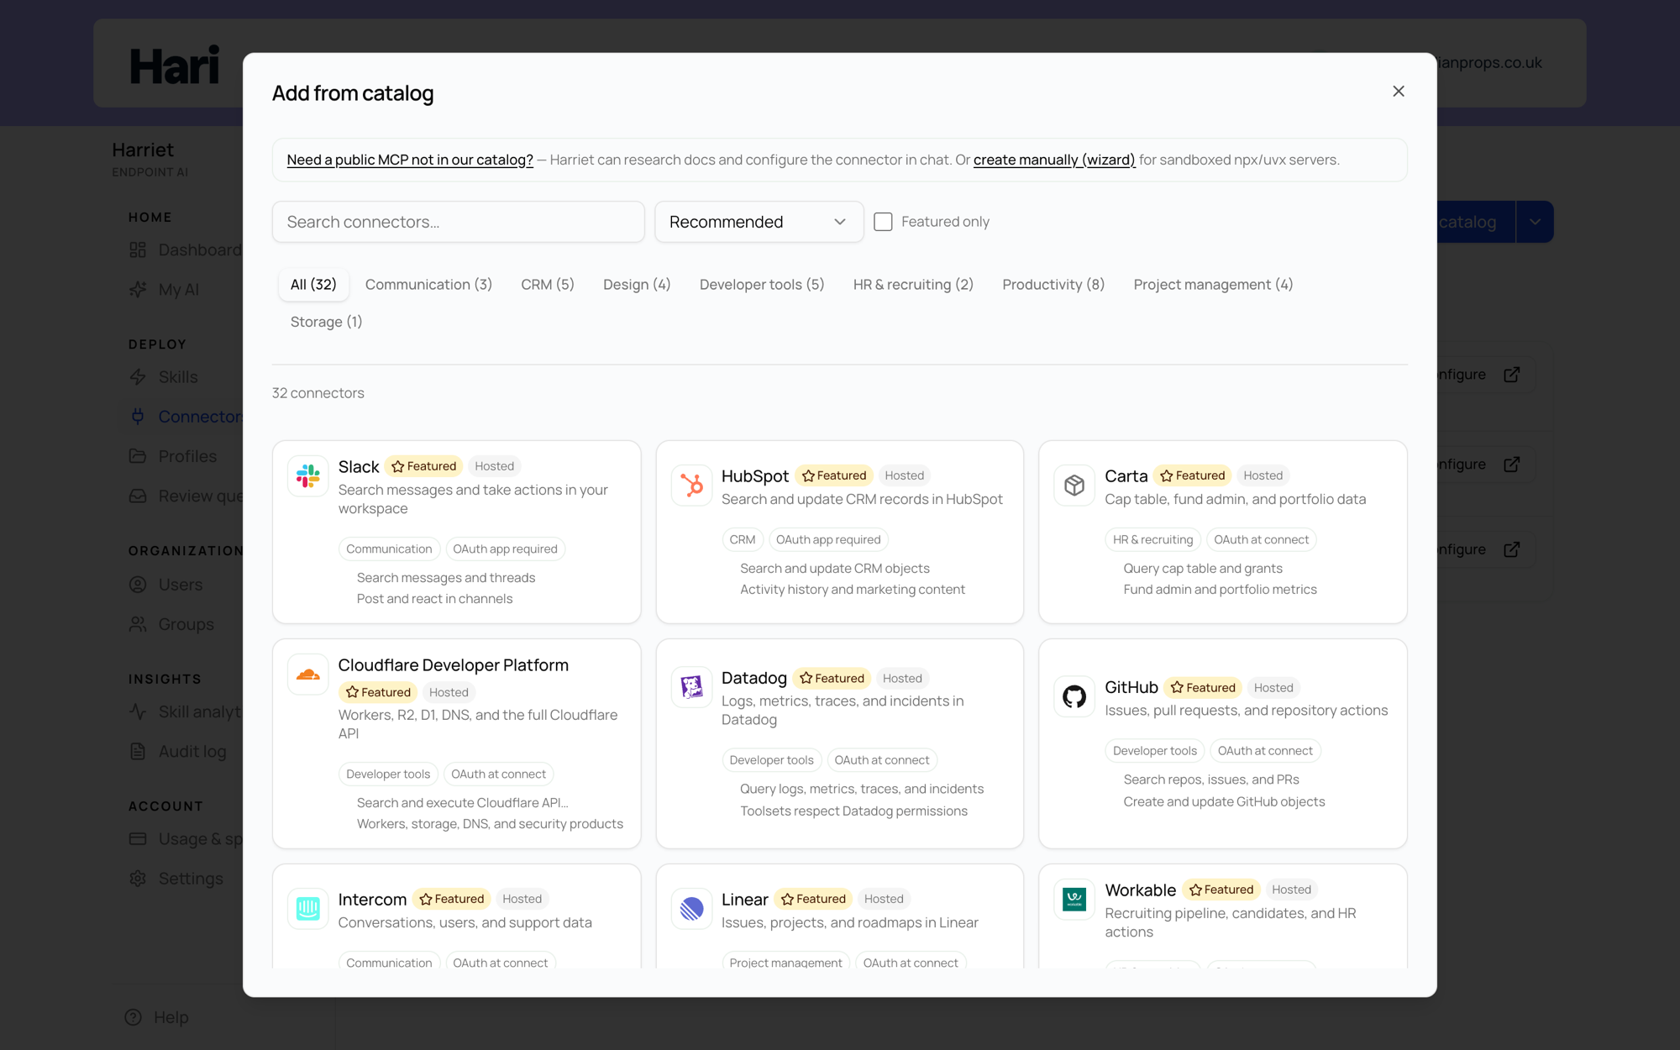Click 'Need a public MCP not in our catalog?' link

click(410, 160)
